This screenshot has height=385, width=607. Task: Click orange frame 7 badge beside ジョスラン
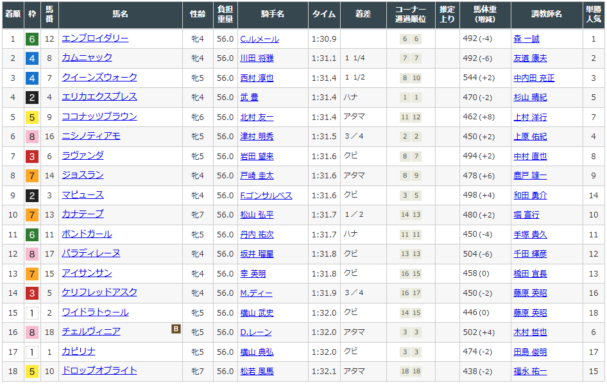[x=32, y=176]
